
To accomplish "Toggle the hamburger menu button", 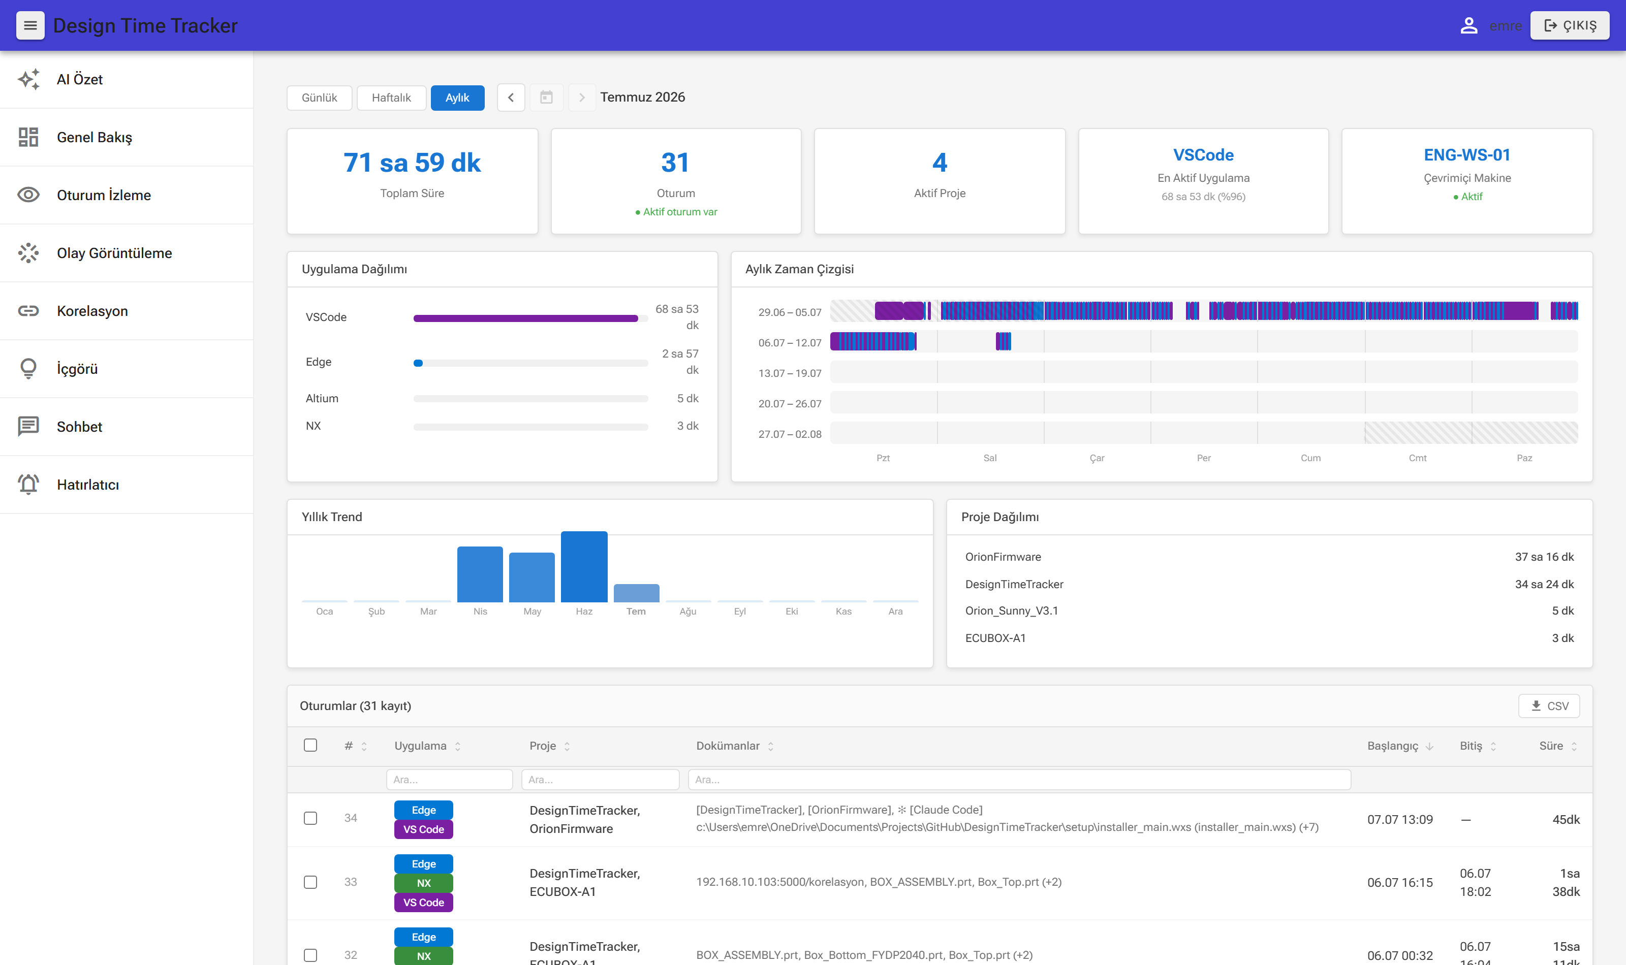I will [x=30, y=25].
